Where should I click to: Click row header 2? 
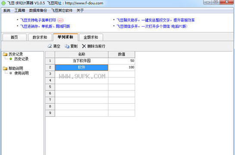50,68
